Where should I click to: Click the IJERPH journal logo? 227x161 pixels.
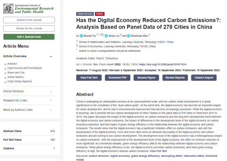[x=29, y=9]
